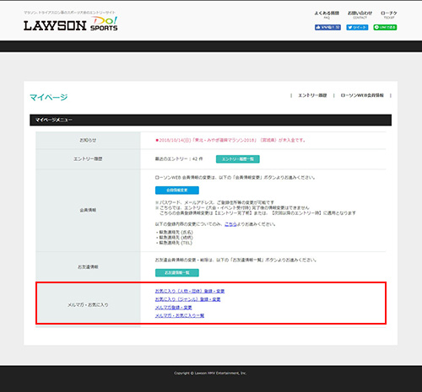Click the Copyright Lawson HMV Entertainment footer text
The height and width of the screenshot is (392, 422).
(210, 373)
